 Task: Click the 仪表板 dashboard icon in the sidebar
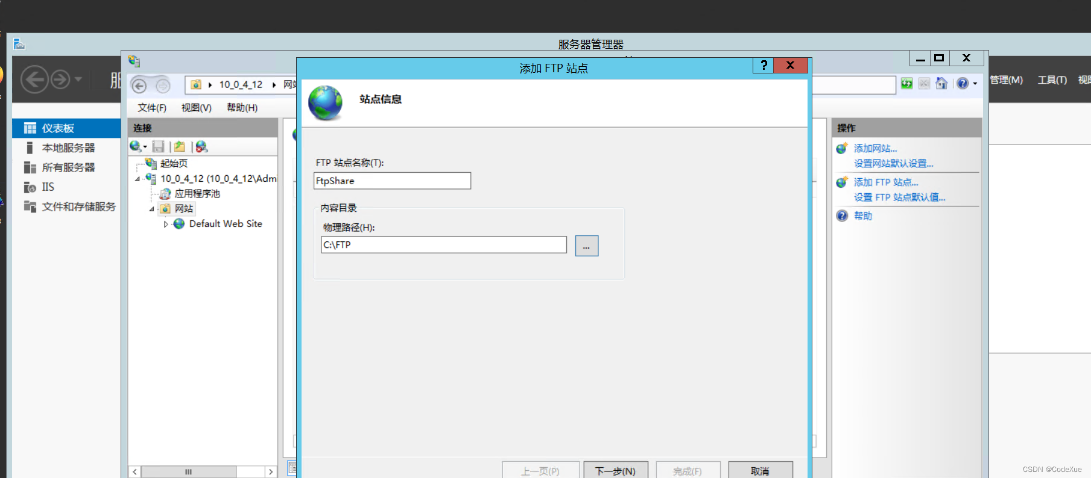30,128
